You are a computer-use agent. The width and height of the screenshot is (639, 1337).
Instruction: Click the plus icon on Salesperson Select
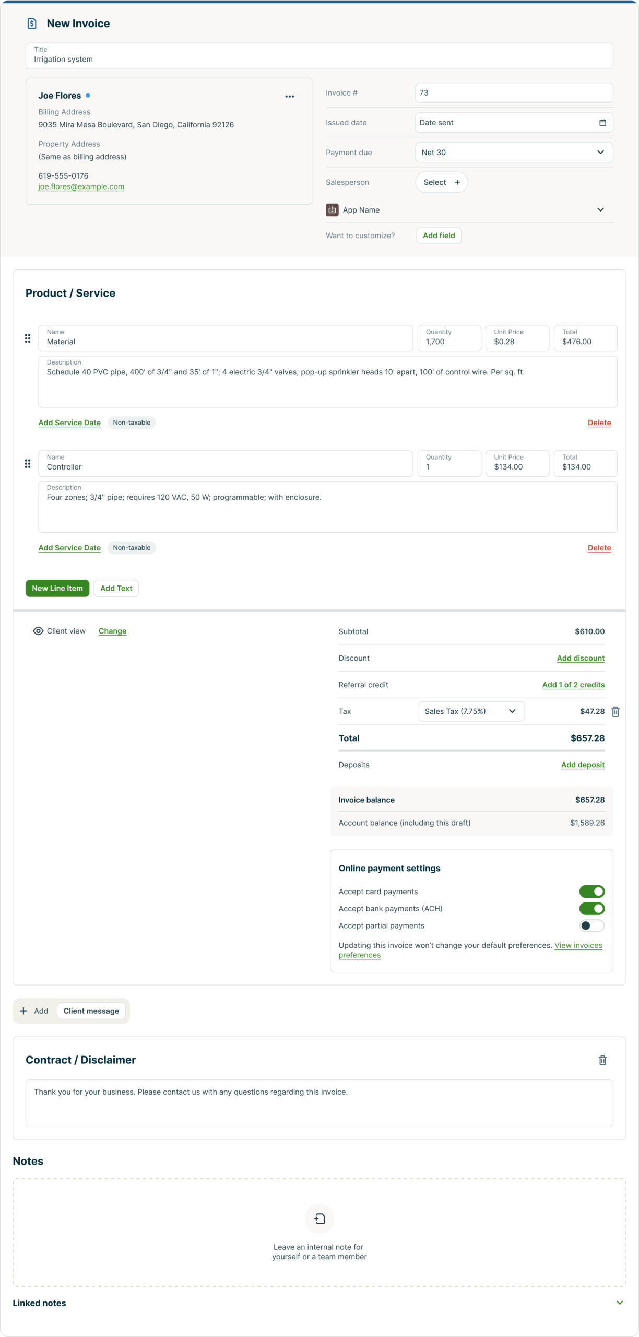[x=457, y=182]
